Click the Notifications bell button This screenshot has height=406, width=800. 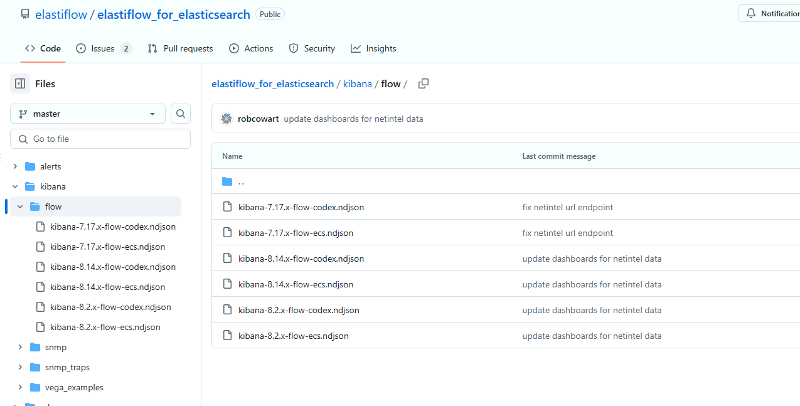coord(770,14)
